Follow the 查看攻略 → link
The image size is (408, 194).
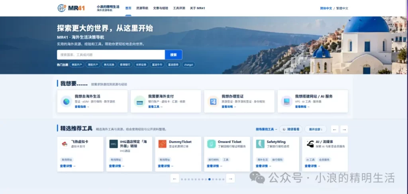(x=229, y=107)
